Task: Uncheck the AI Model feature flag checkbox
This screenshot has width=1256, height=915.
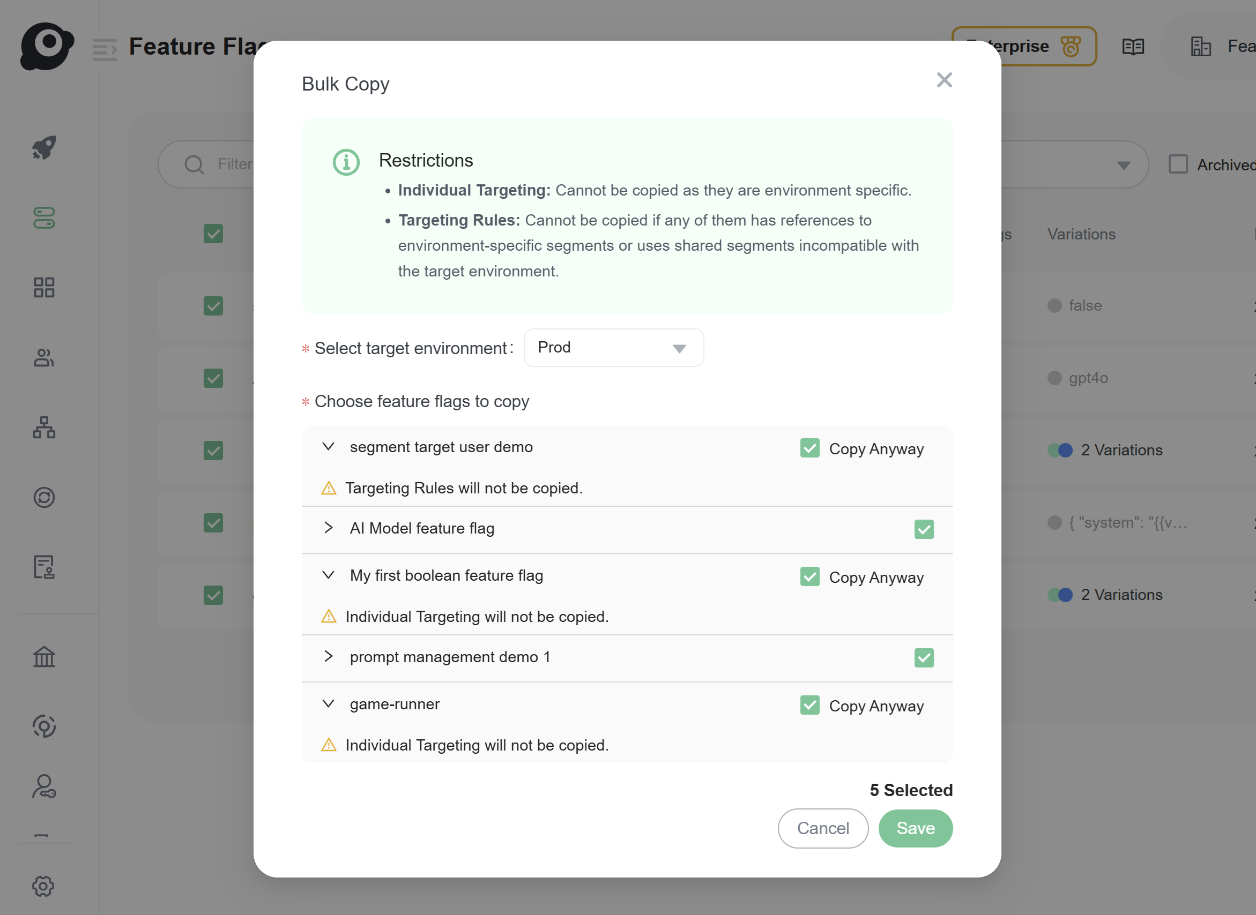Action: coord(924,529)
